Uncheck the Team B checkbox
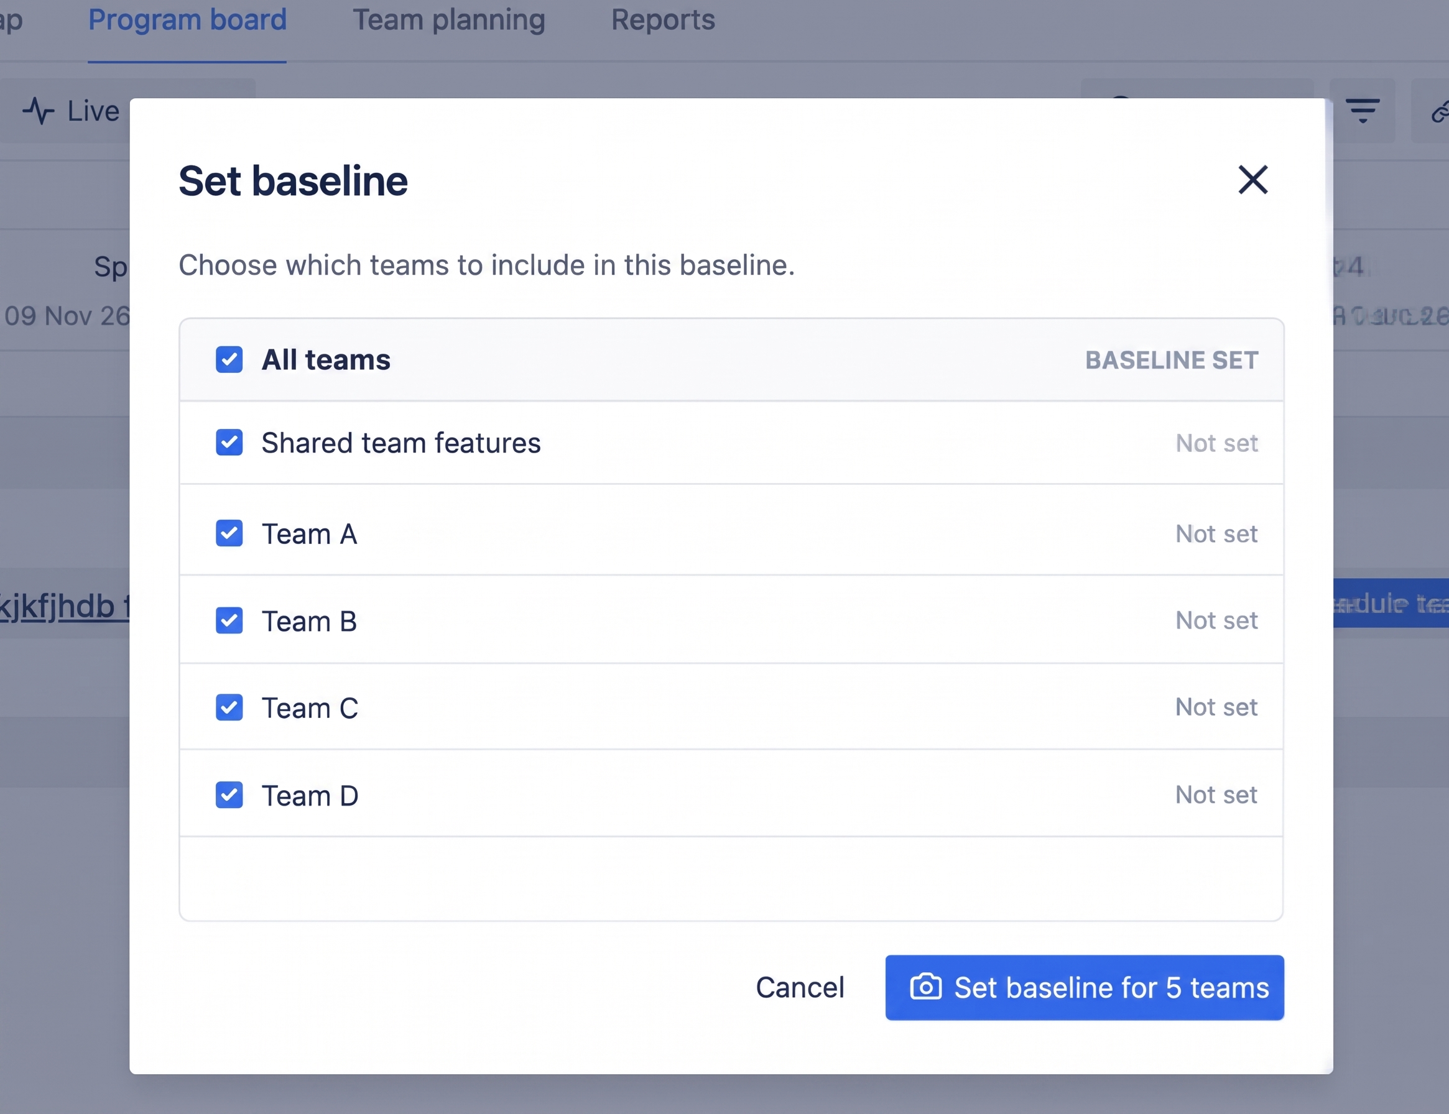 point(229,620)
